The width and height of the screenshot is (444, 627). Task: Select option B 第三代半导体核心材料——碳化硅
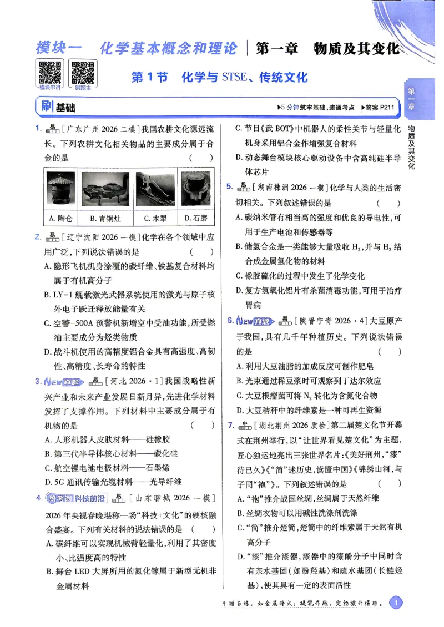click(111, 454)
